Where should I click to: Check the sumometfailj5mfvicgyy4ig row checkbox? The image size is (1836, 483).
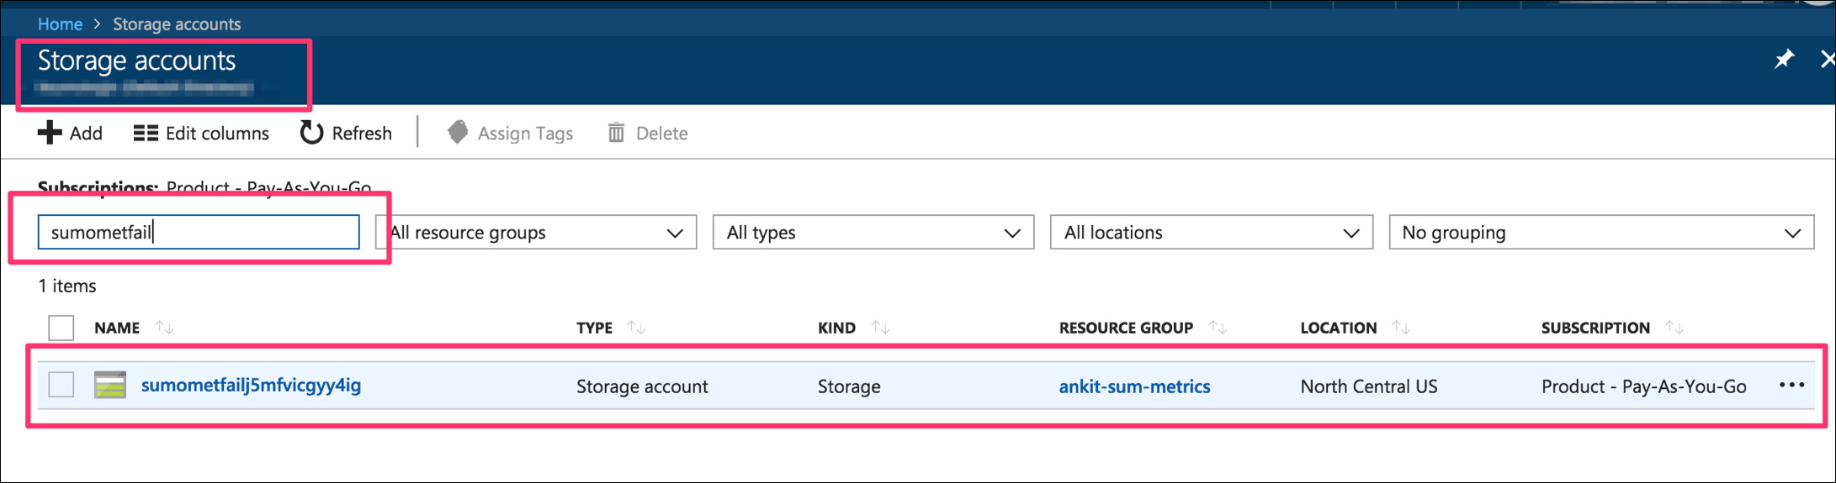tap(61, 385)
